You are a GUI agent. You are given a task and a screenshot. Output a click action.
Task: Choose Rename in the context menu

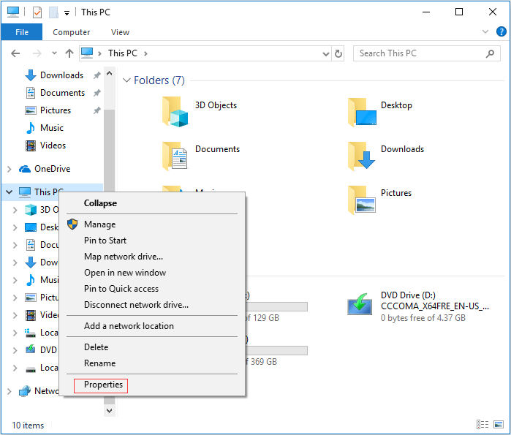[x=152, y=363]
